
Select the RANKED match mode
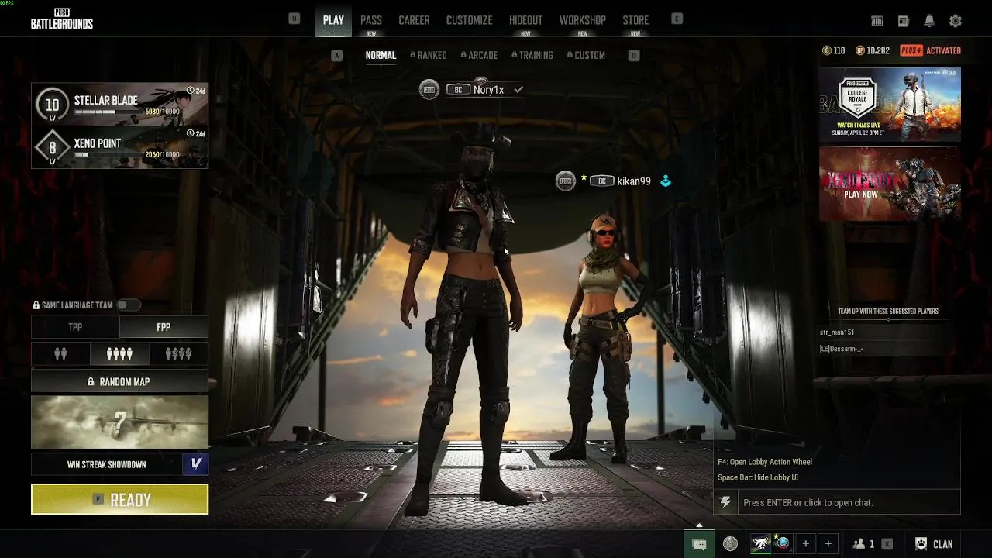(x=429, y=55)
